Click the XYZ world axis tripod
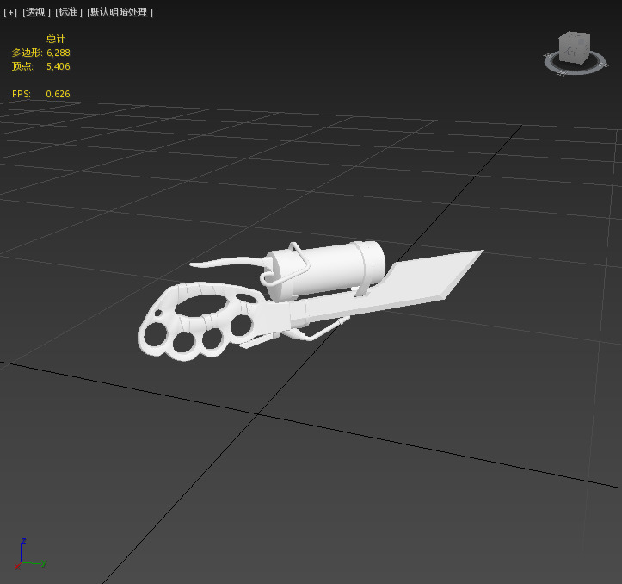This screenshot has height=584, width=622. click(30, 554)
